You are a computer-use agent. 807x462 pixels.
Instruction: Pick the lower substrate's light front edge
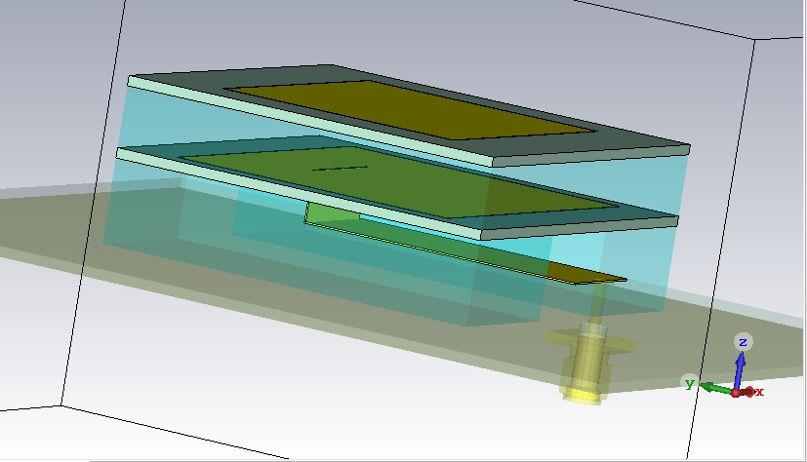click(x=299, y=194)
